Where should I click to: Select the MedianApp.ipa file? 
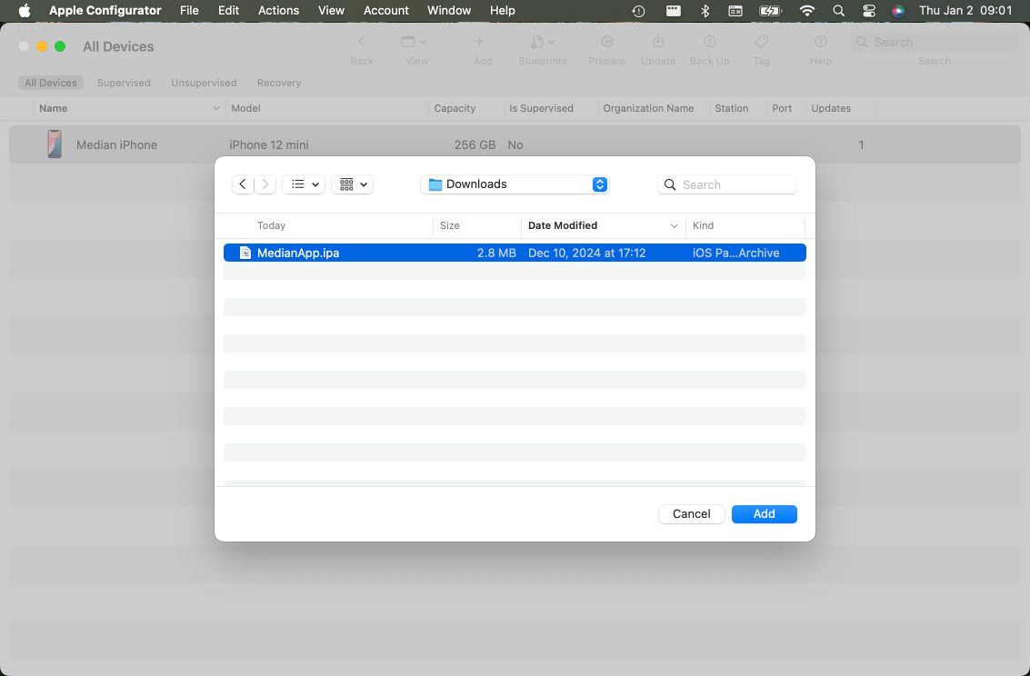click(298, 253)
